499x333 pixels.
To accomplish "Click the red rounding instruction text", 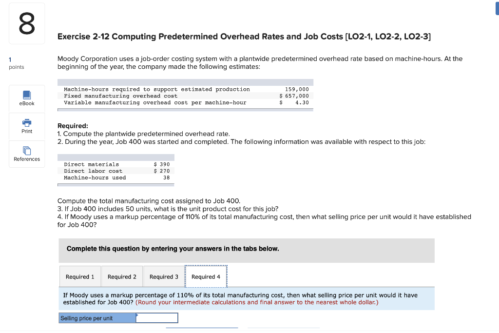I will click(257, 302).
